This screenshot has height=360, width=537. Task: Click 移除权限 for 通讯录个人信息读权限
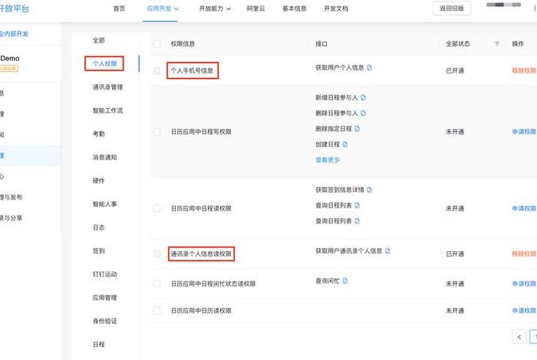click(x=524, y=254)
